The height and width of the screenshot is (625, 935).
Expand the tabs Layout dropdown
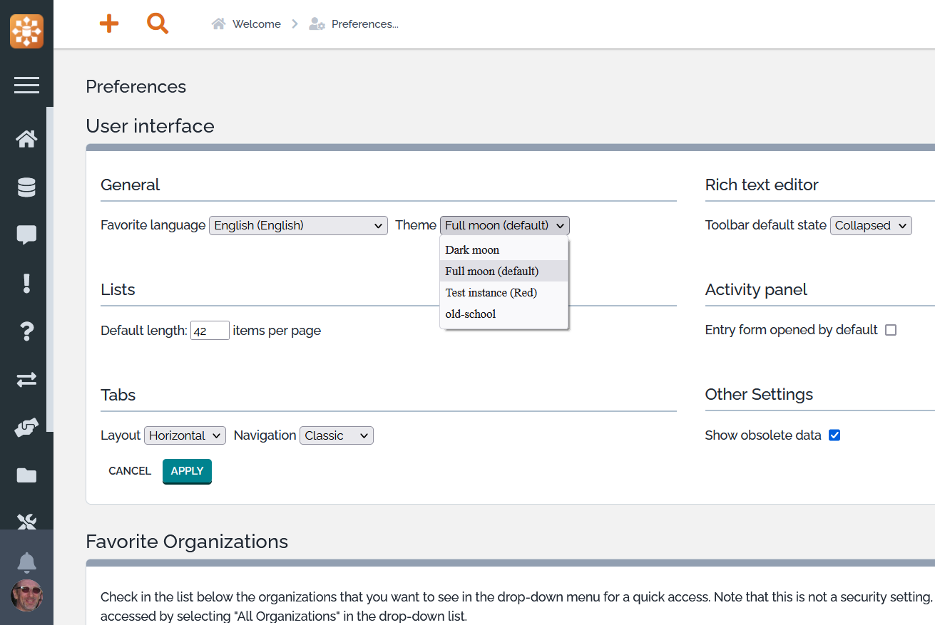click(185, 435)
